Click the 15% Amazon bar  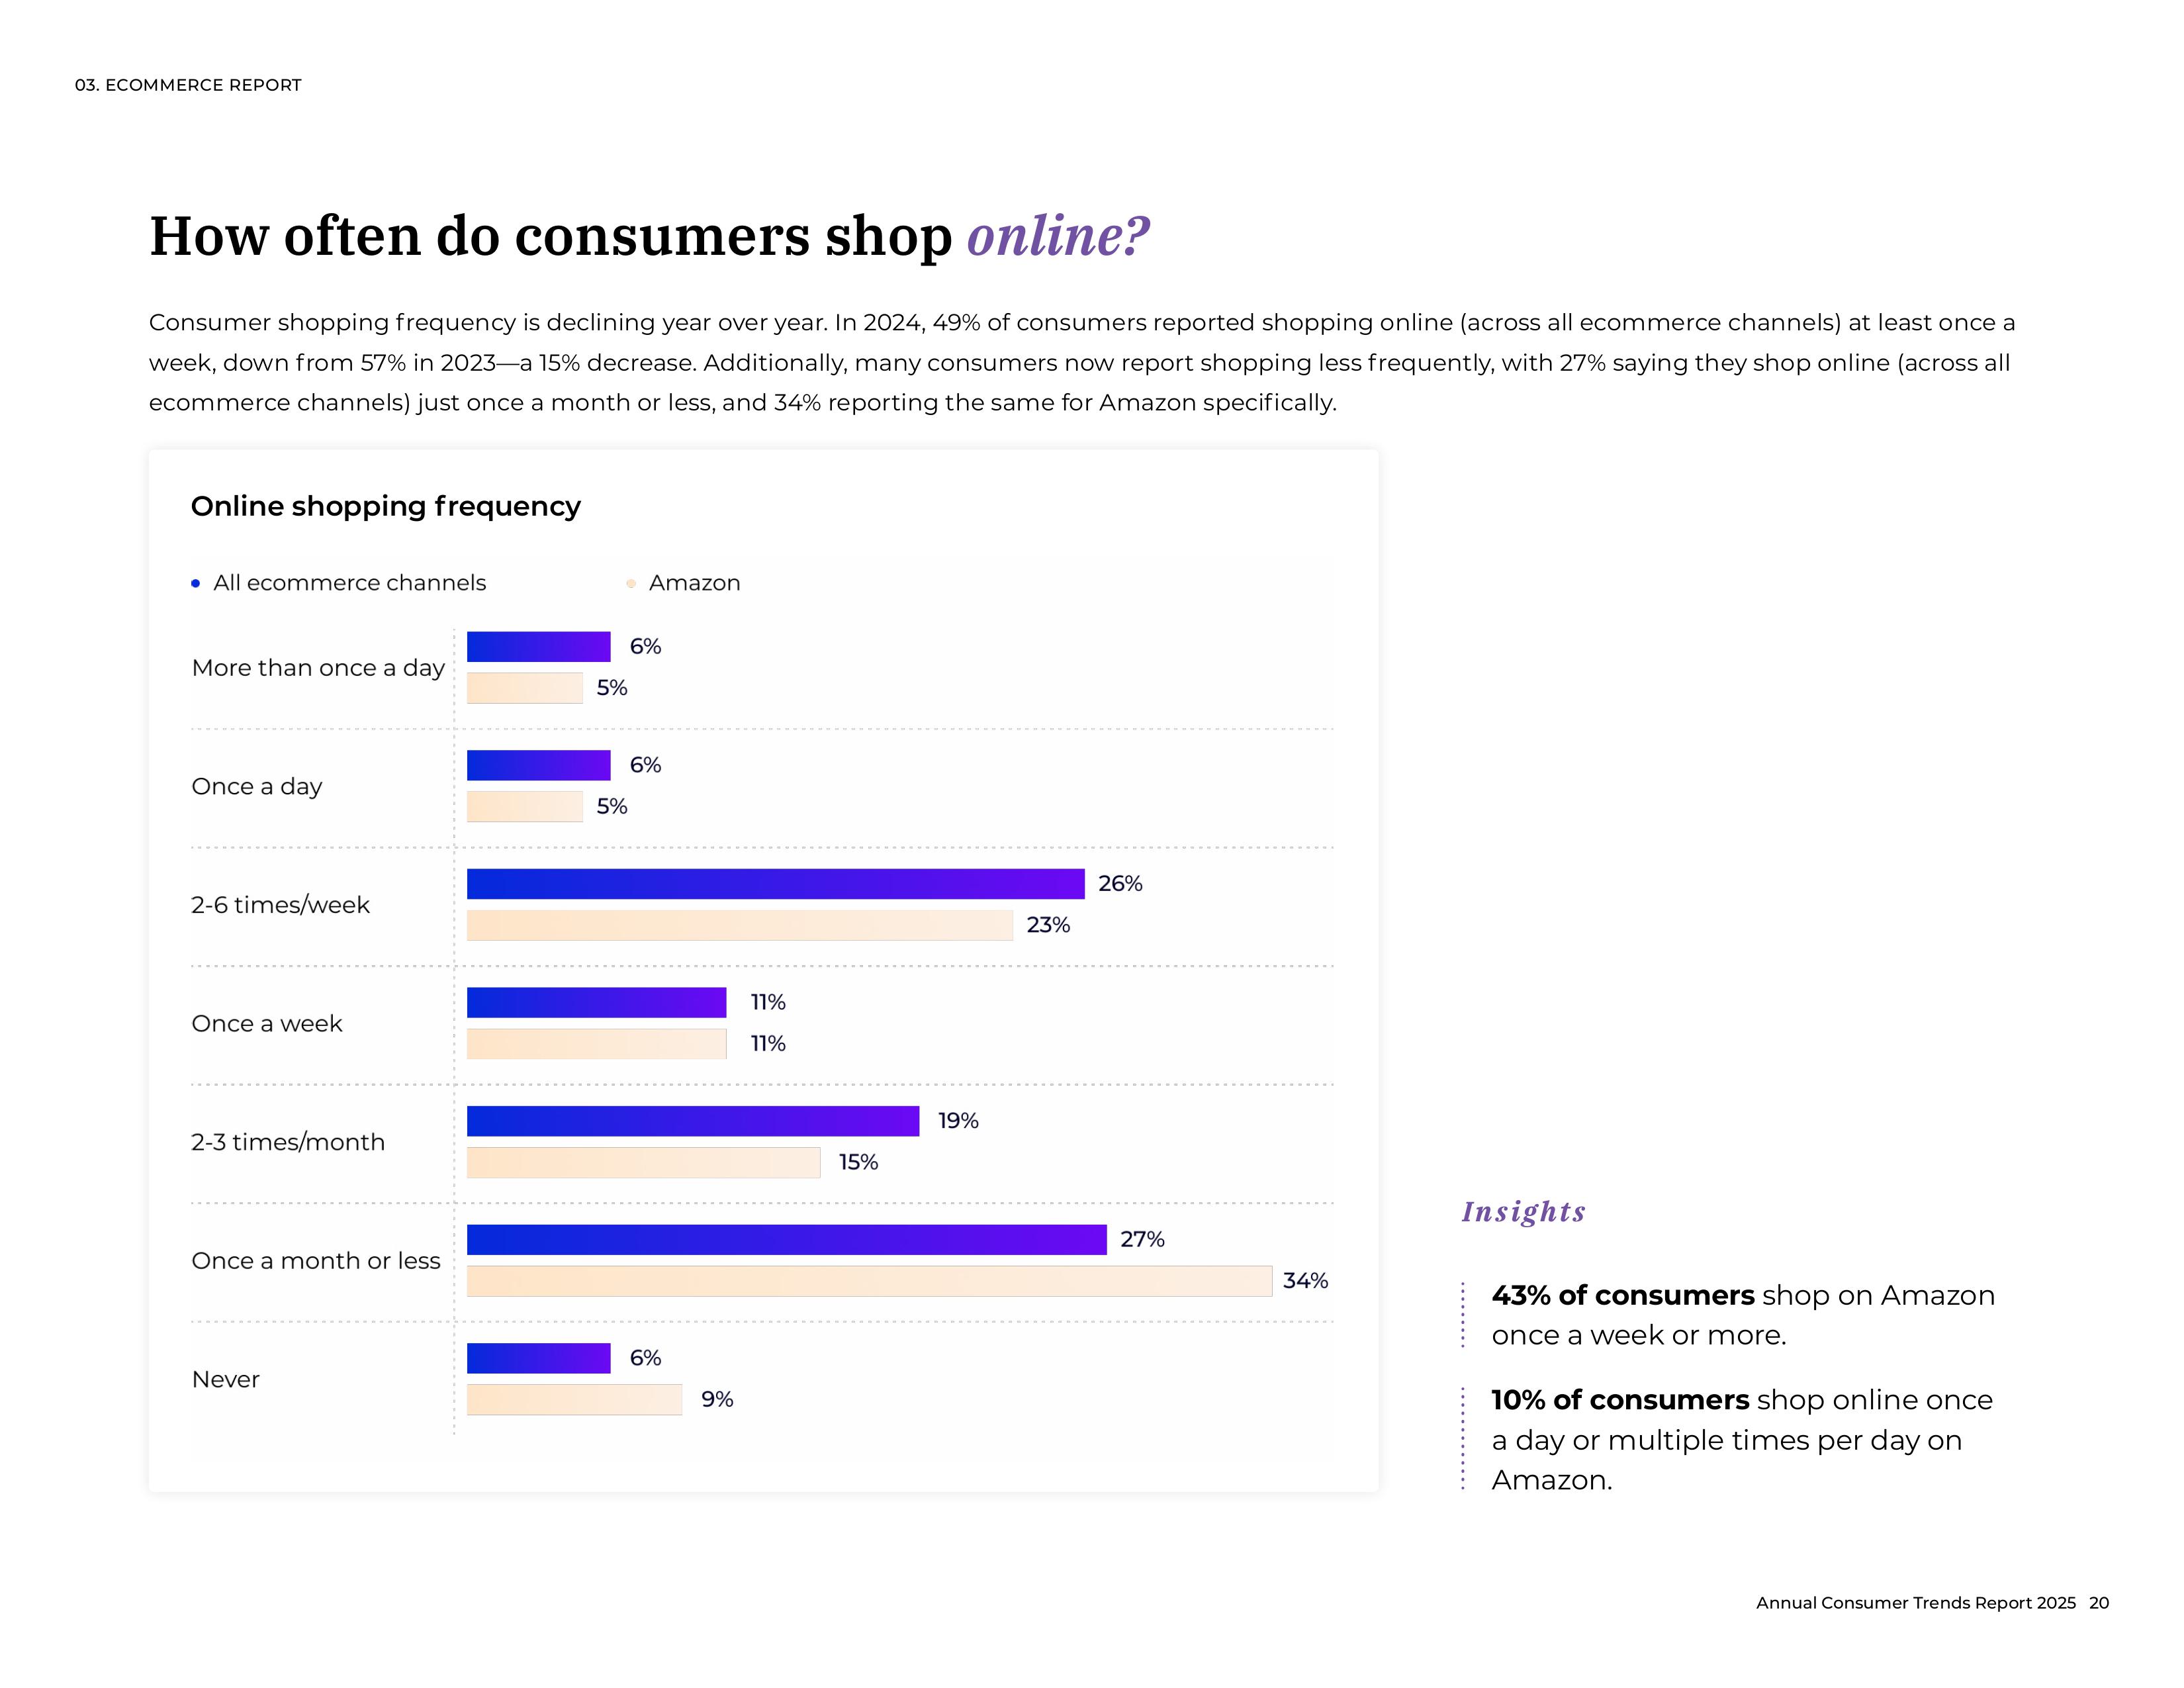coord(643,1163)
